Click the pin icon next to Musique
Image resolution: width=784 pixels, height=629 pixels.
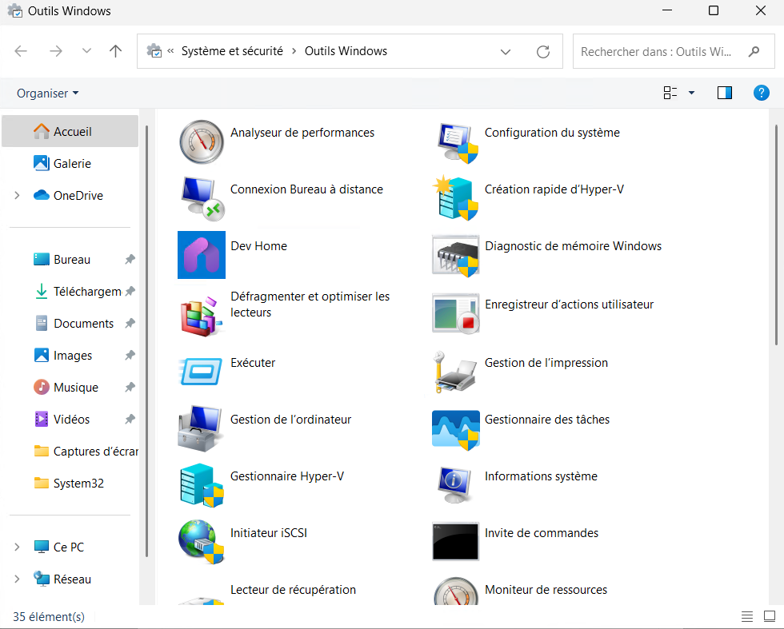130,387
